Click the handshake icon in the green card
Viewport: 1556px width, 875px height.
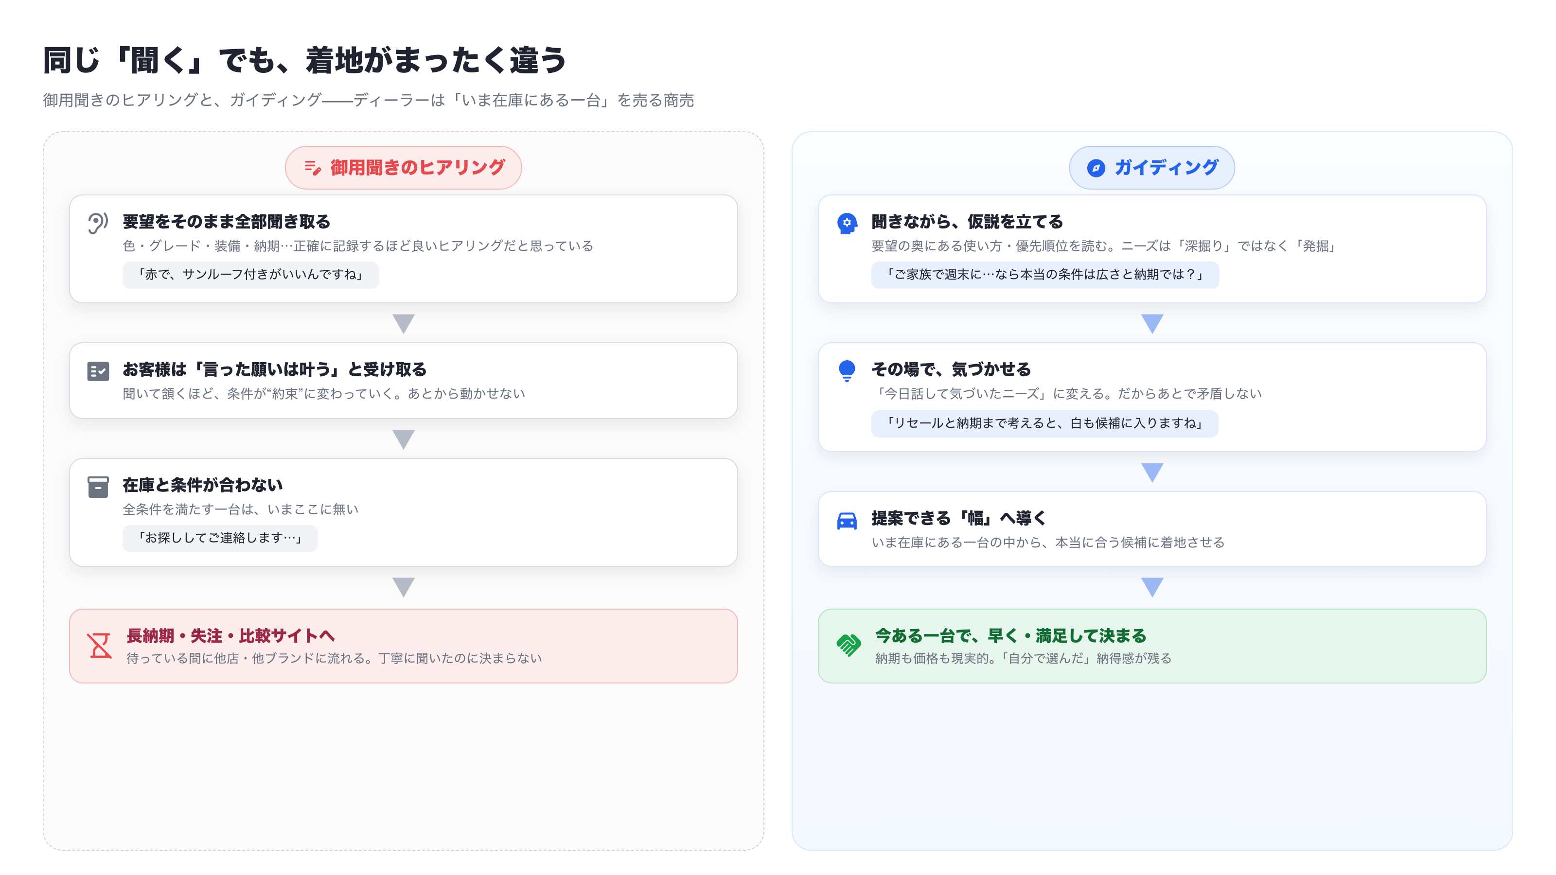(849, 646)
